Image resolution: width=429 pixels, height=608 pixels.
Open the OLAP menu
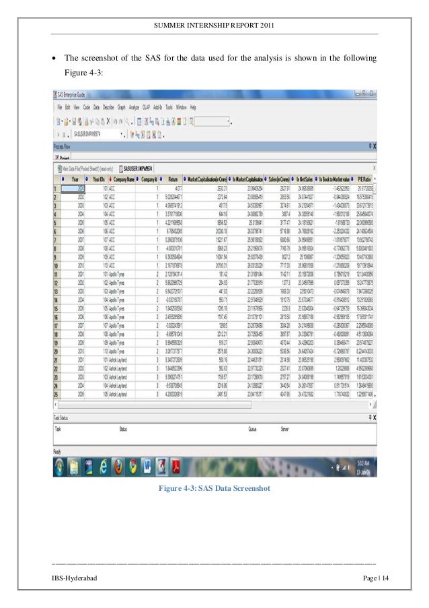pyautogui.click(x=146, y=108)
